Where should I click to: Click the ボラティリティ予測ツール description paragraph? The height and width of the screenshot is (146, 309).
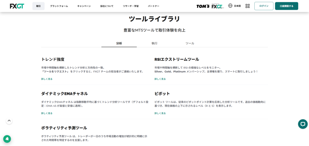(94, 138)
